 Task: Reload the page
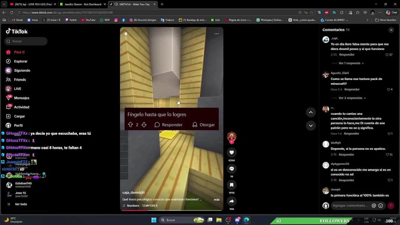tap(12, 12)
